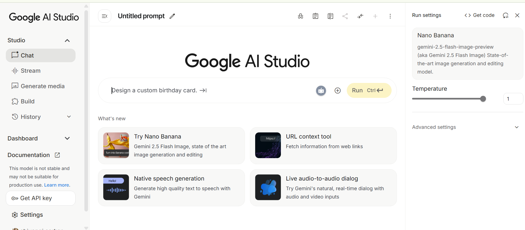Click the Get API key button
This screenshot has height=230, width=525.
point(41,198)
